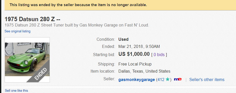Select the 1975 Datsun 280 Z title
The image size is (236, 93).
[x=32, y=19]
